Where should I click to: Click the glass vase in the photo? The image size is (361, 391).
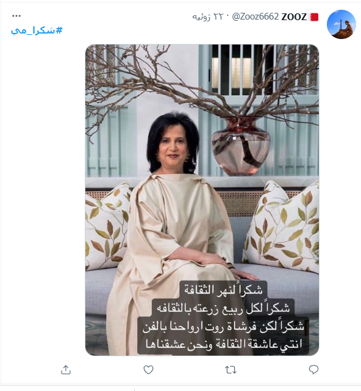pyautogui.click(x=241, y=146)
